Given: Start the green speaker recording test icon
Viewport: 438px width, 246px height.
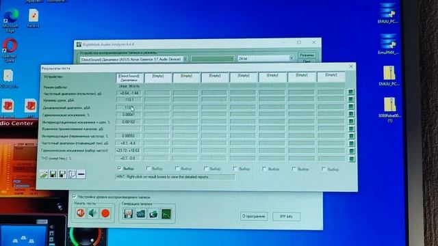Looking at the screenshot, I should [x=93, y=213].
